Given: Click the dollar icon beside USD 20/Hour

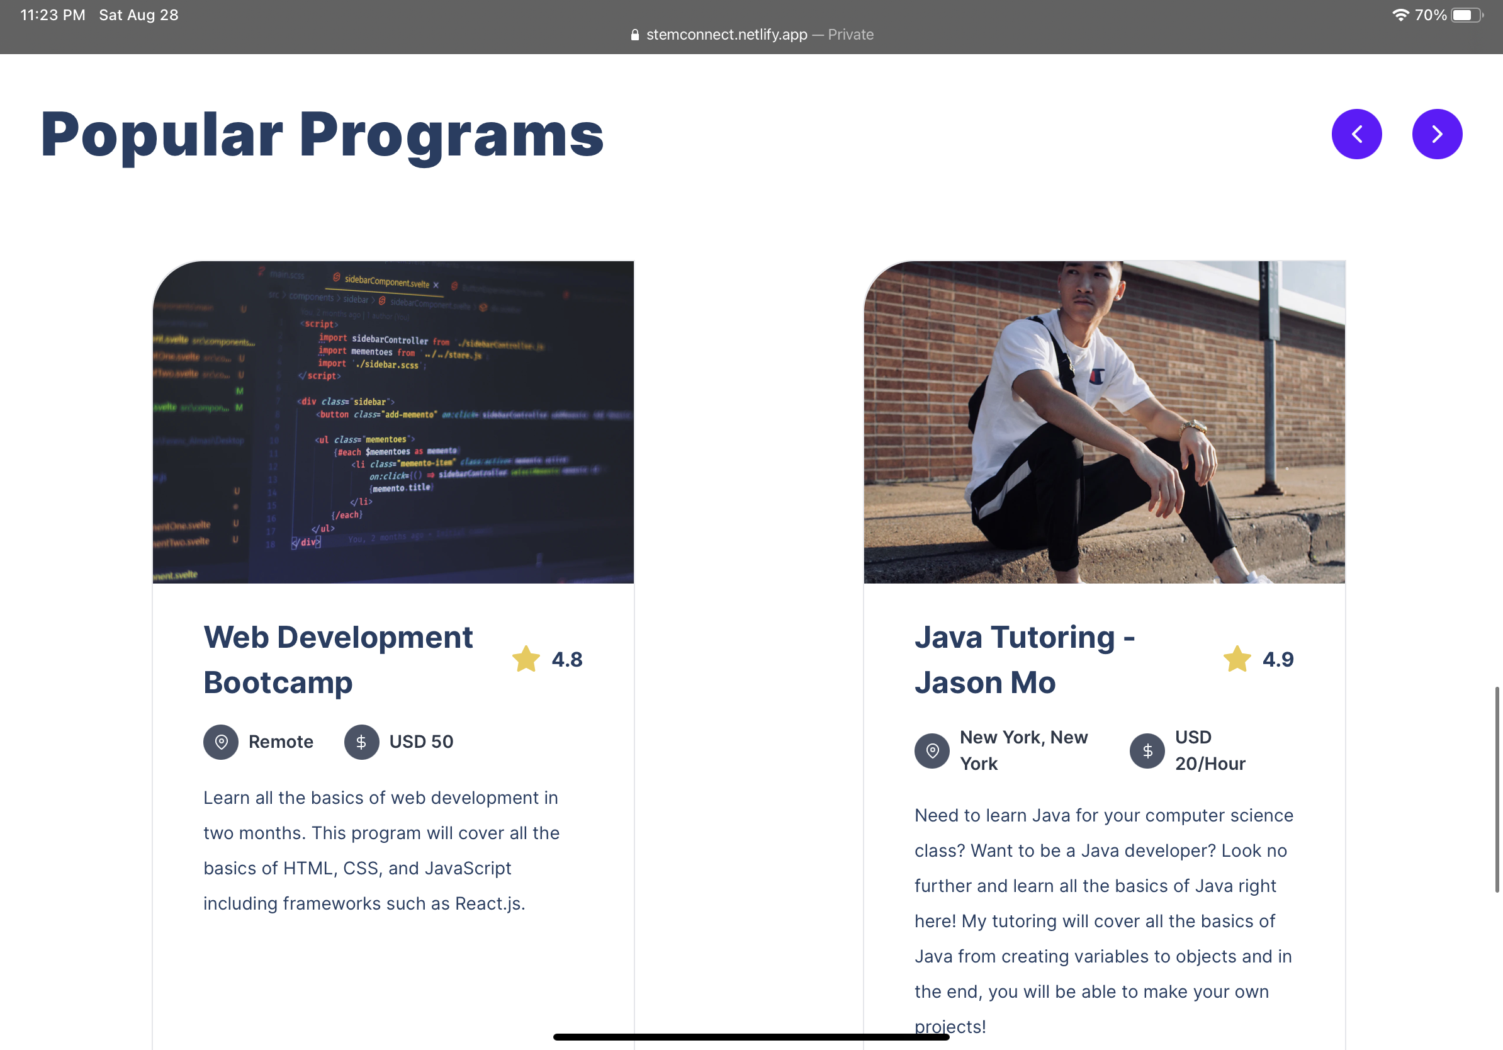Looking at the screenshot, I should pyautogui.click(x=1147, y=751).
